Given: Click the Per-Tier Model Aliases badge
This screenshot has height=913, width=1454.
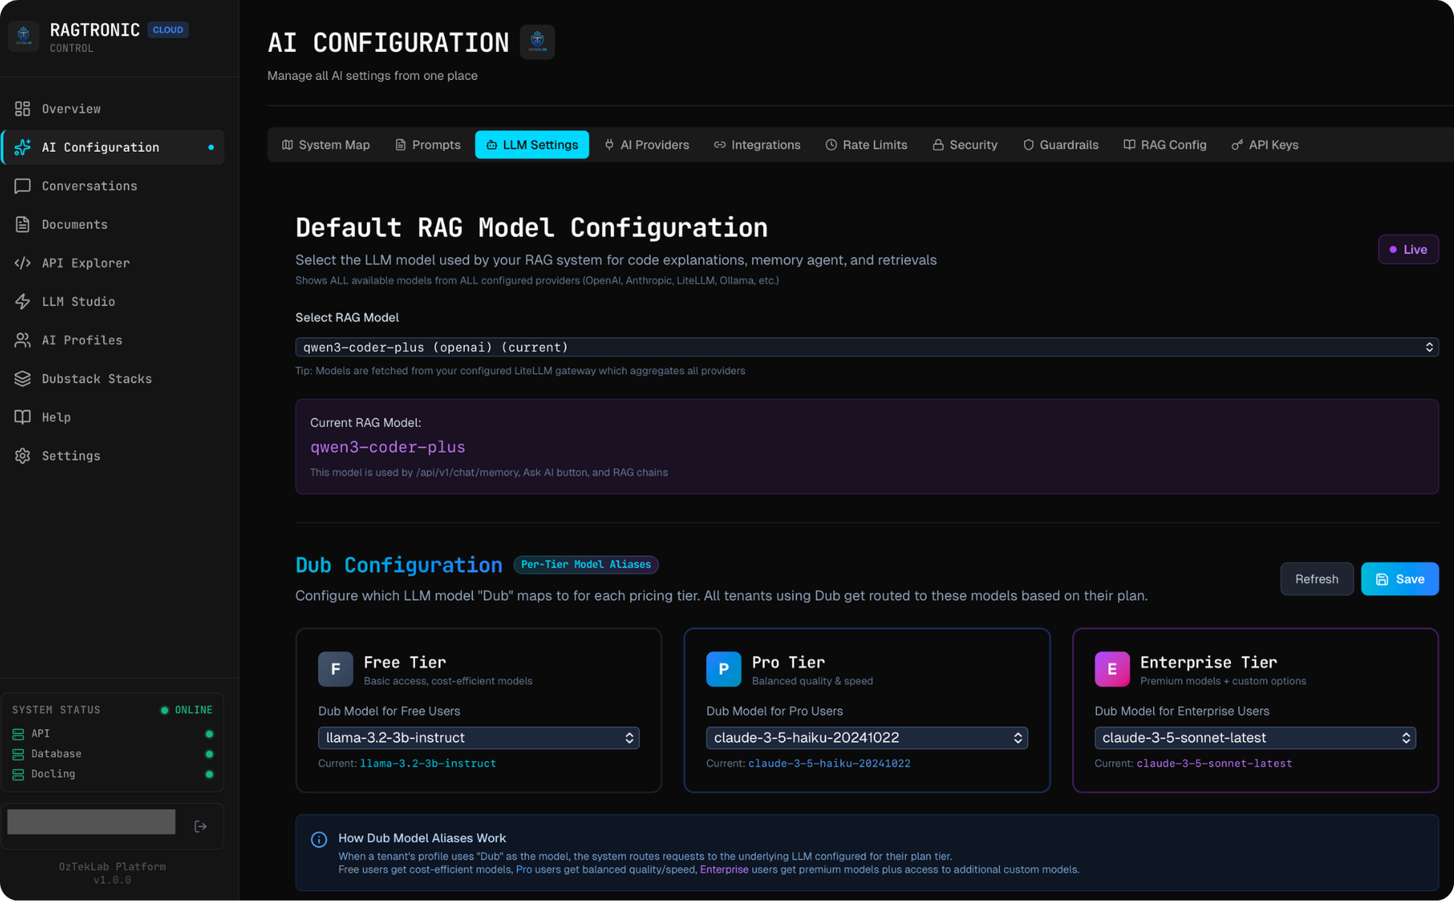Looking at the screenshot, I should tap(586, 564).
